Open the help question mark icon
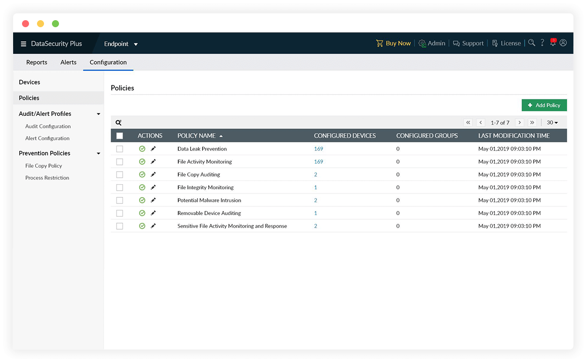The image size is (587, 359). [542, 43]
